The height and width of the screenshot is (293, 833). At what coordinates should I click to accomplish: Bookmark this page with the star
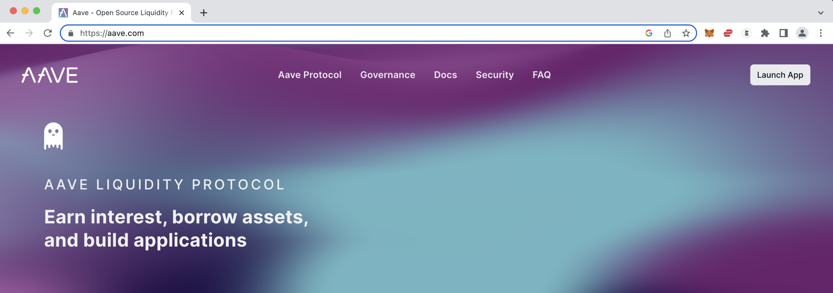686,33
